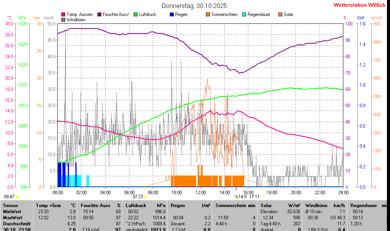
Task: Click the Solar W/m² table header
Action: [280, 206]
